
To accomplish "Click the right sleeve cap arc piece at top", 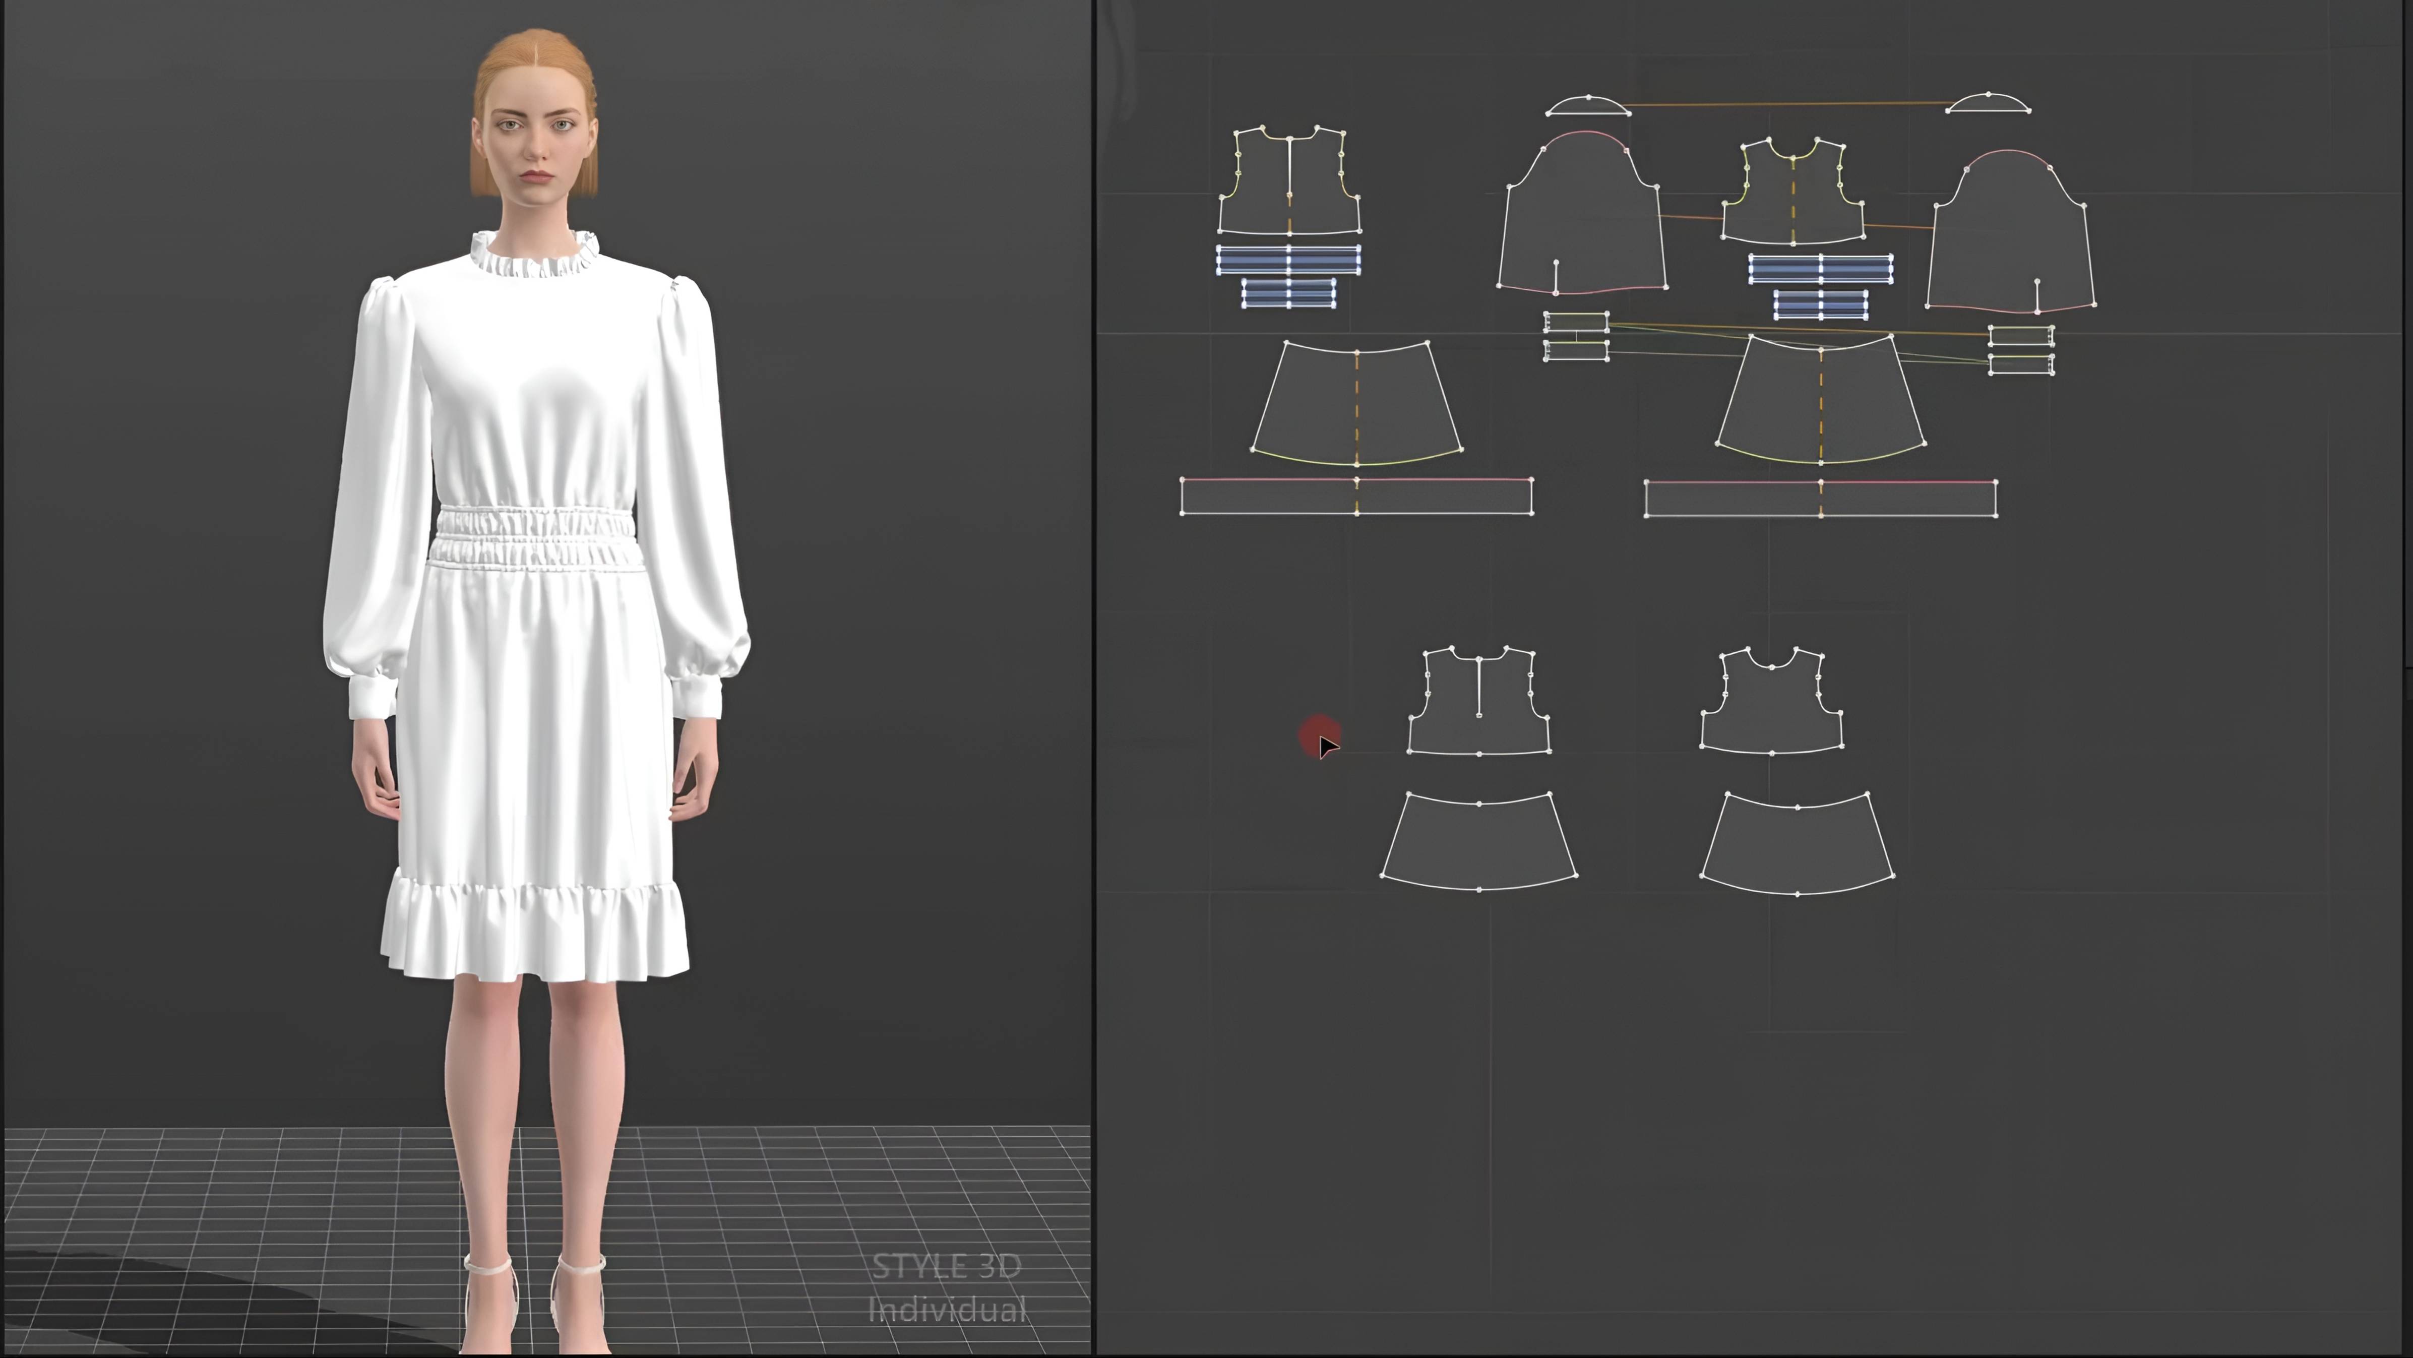I will tap(1988, 104).
